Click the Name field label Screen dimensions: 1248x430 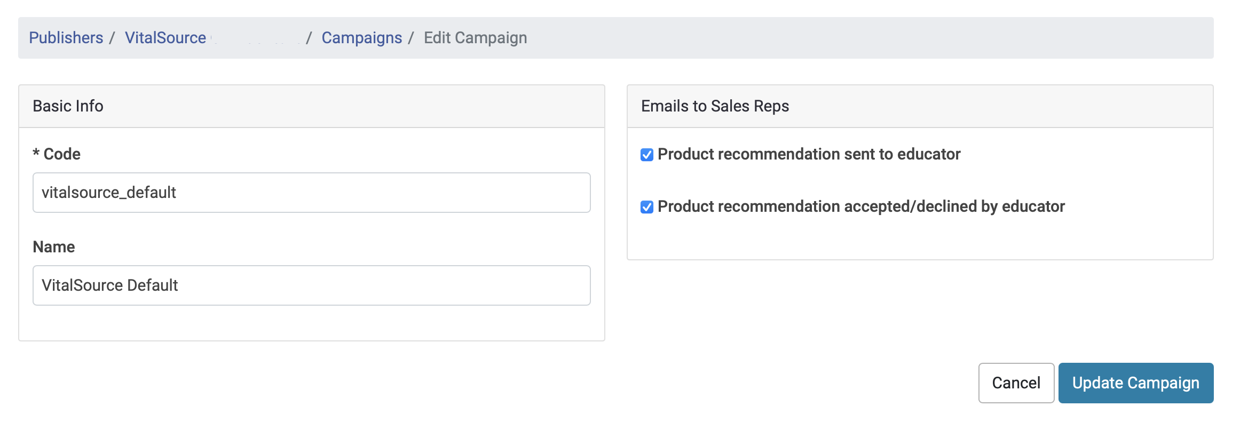(53, 246)
